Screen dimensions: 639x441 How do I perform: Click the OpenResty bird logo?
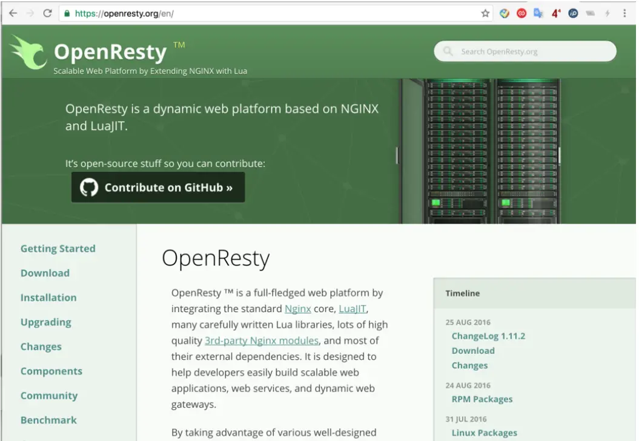tap(28, 52)
